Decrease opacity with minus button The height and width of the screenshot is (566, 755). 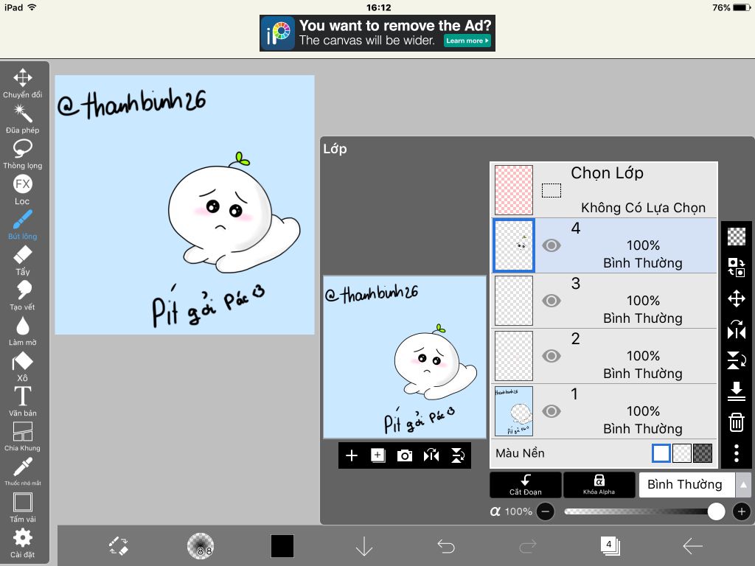click(545, 511)
